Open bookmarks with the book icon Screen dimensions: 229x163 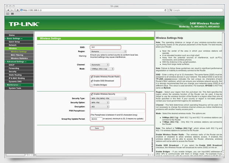coord(8,14)
